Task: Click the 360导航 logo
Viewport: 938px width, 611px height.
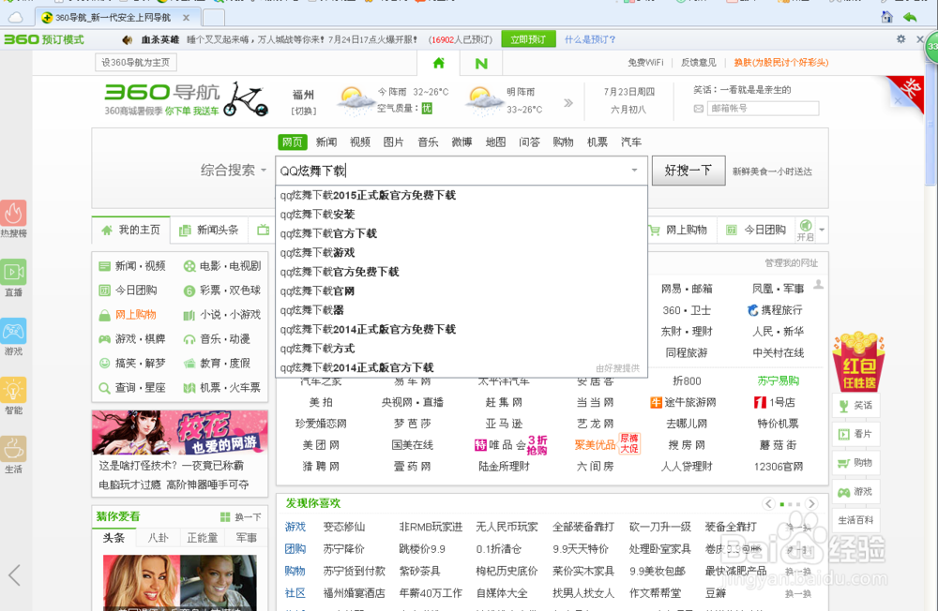Action: (161, 92)
